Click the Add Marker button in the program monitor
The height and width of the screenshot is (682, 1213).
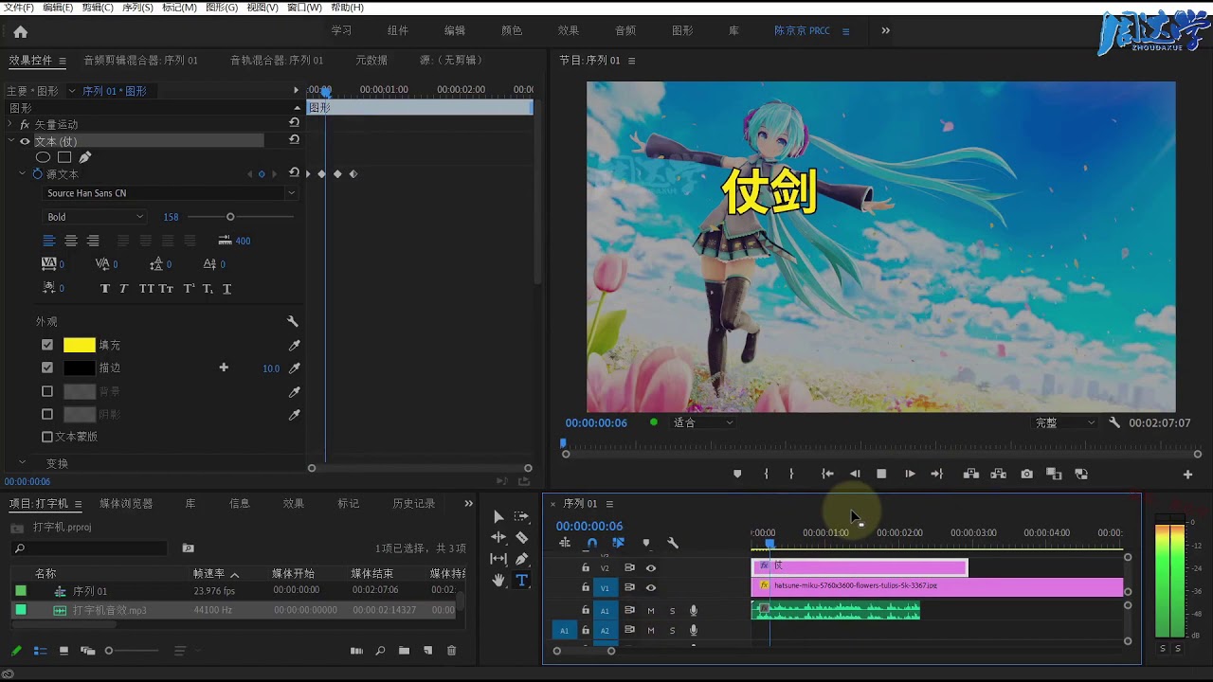click(737, 474)
